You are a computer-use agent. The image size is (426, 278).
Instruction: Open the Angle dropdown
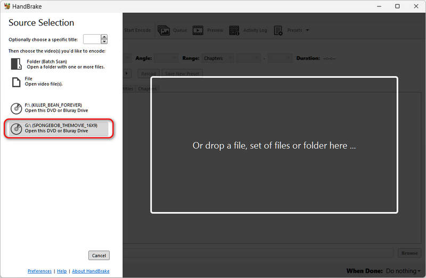(x=167, y=58)
